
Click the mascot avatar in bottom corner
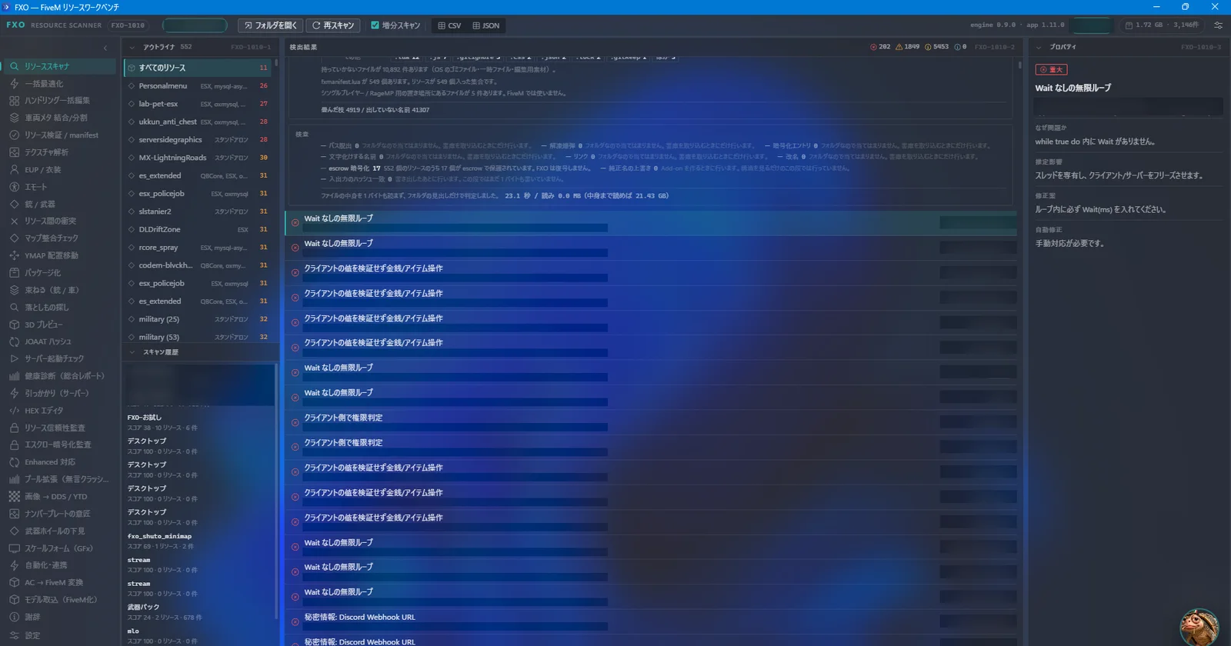(x=1199, y=627)
